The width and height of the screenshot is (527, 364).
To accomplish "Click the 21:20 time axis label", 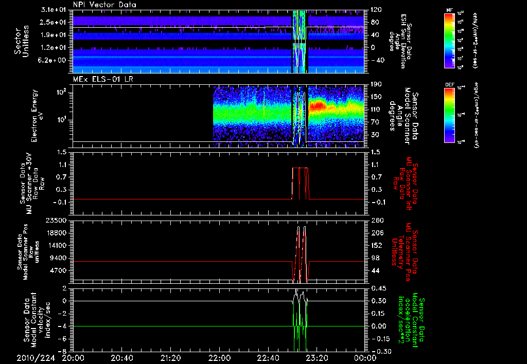I will point(170,358).
